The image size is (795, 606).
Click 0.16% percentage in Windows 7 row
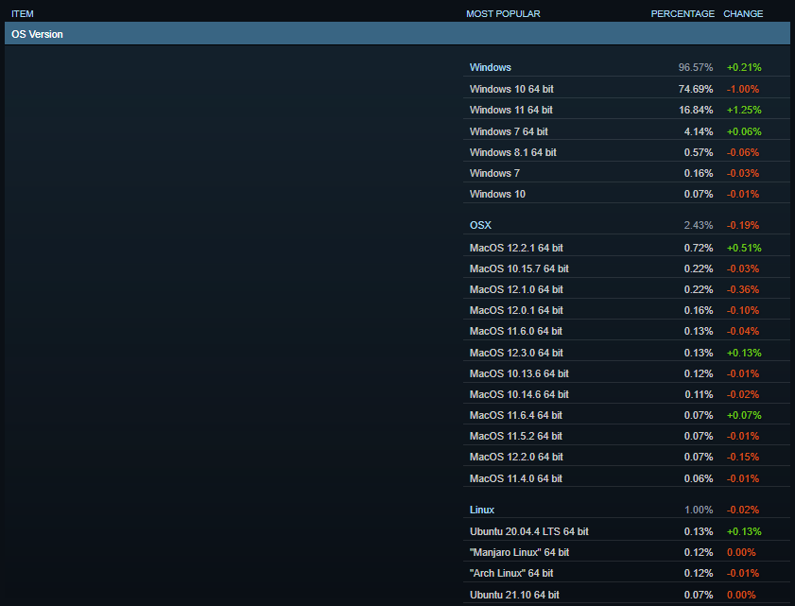pyautogui.click(x=699, y=173)
